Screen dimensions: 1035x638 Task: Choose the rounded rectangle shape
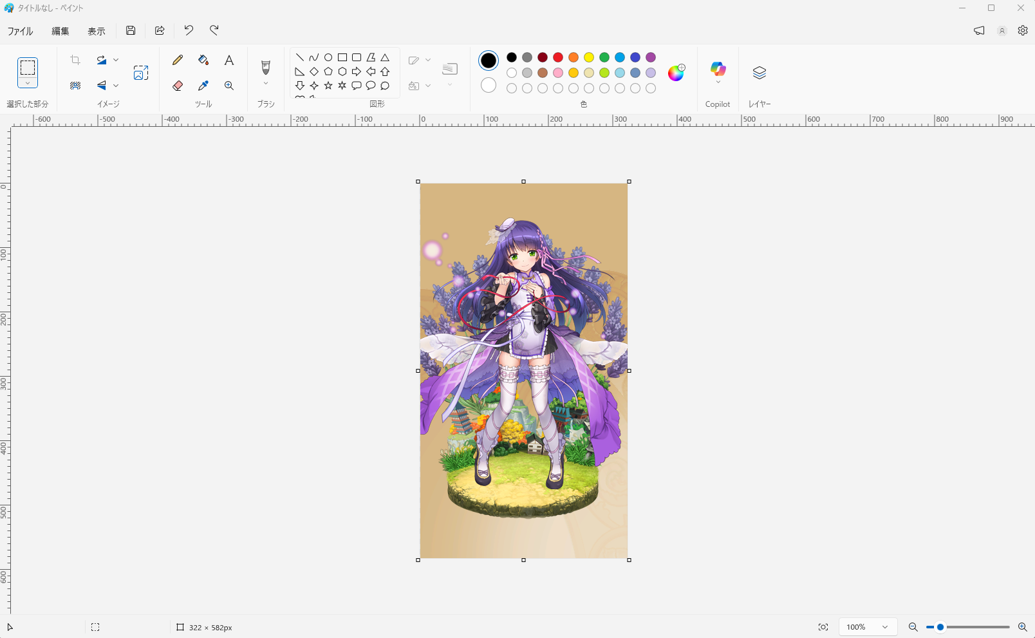357,57
